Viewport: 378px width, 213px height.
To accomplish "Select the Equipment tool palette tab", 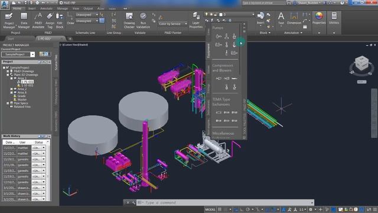I will coord(208,50).
